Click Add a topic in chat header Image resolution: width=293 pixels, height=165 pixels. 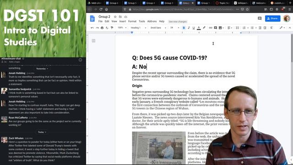click(x=14, y=62)
